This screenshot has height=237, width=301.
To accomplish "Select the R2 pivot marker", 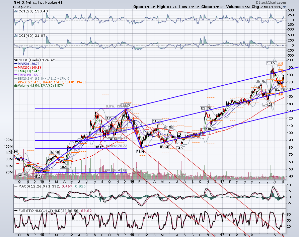I will pyautogui.click(x=280, y=64).
